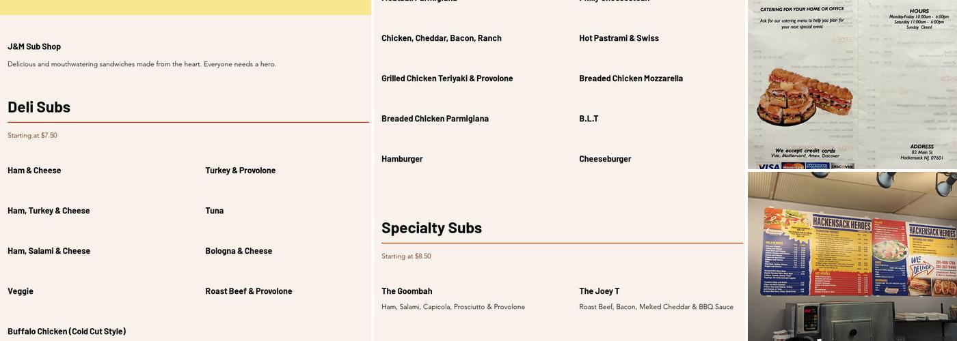Click the B.L.T menu item
Screen dimensions: 957x341
pyautogui.click(x=589, y=119)
